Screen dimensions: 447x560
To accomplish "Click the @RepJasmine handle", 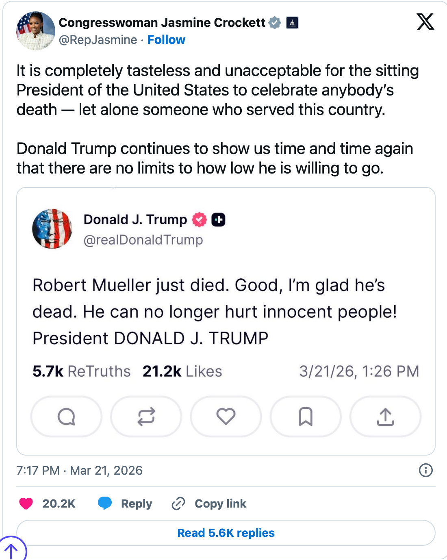I will [98, 40].
